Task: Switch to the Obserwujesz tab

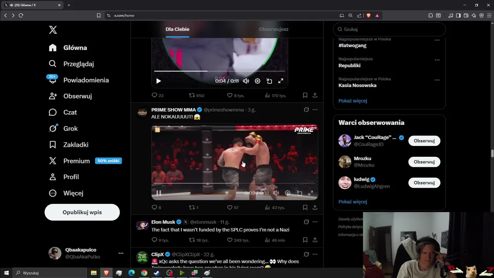Action: pyautogui.click(x=274, y=29)
